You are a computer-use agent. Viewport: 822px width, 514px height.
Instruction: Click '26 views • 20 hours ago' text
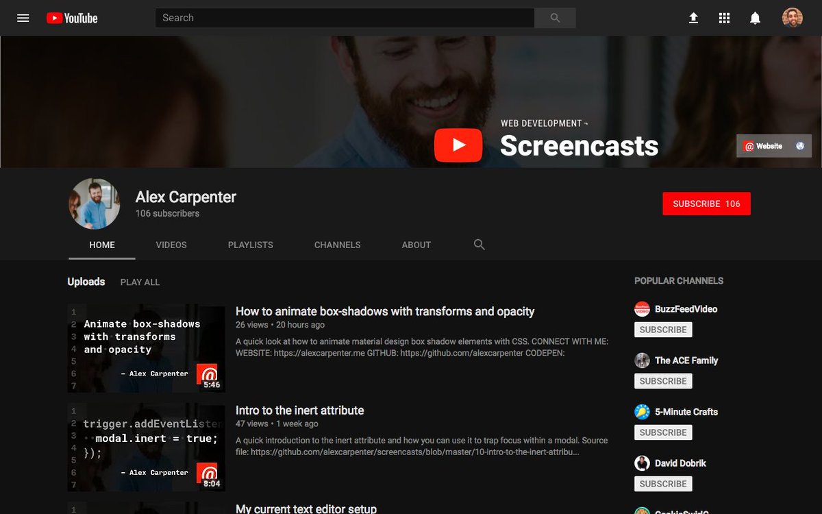pyautogui.click(x=280, y=325)
